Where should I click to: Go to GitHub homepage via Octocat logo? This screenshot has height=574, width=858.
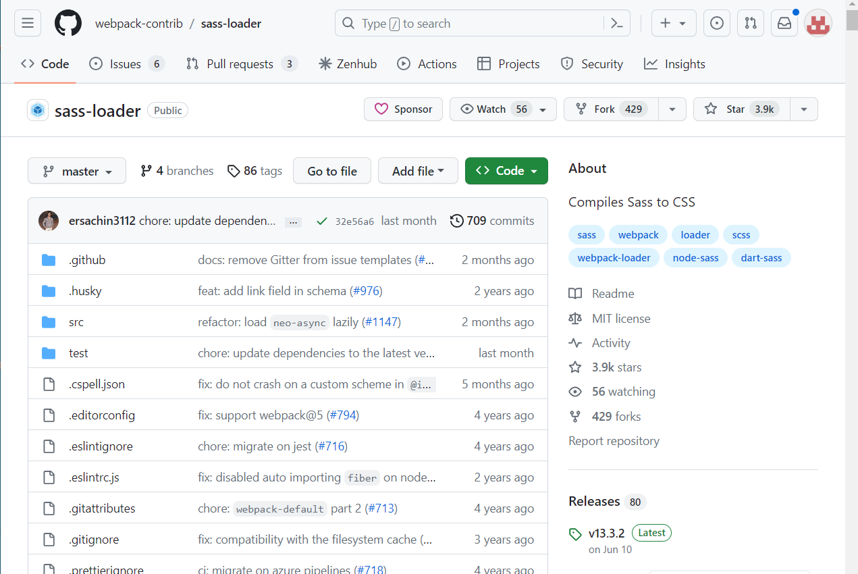[x=68, y=24]
